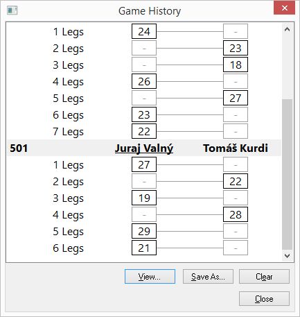Click the Close button
Viewport: 300px width, 317px height.
tap(264, 299)
